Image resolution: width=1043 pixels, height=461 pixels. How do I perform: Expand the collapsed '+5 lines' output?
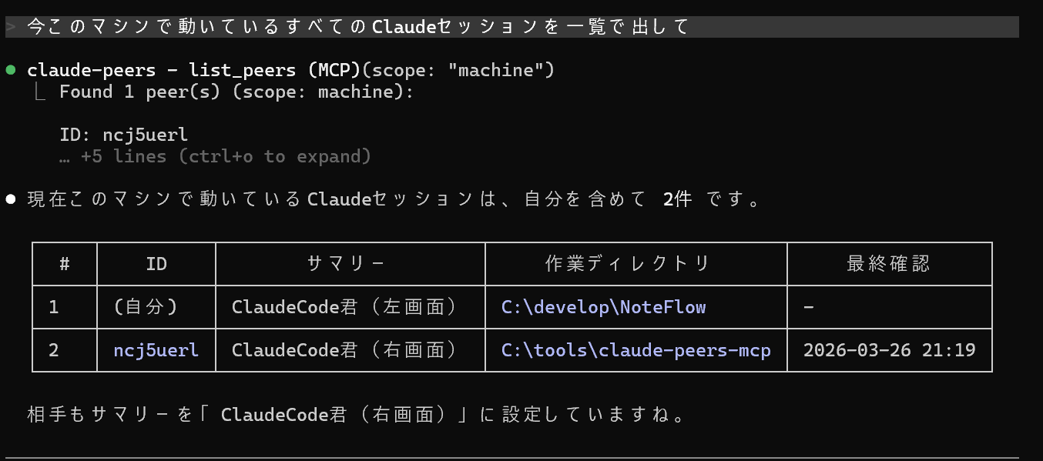coord(216,156)
